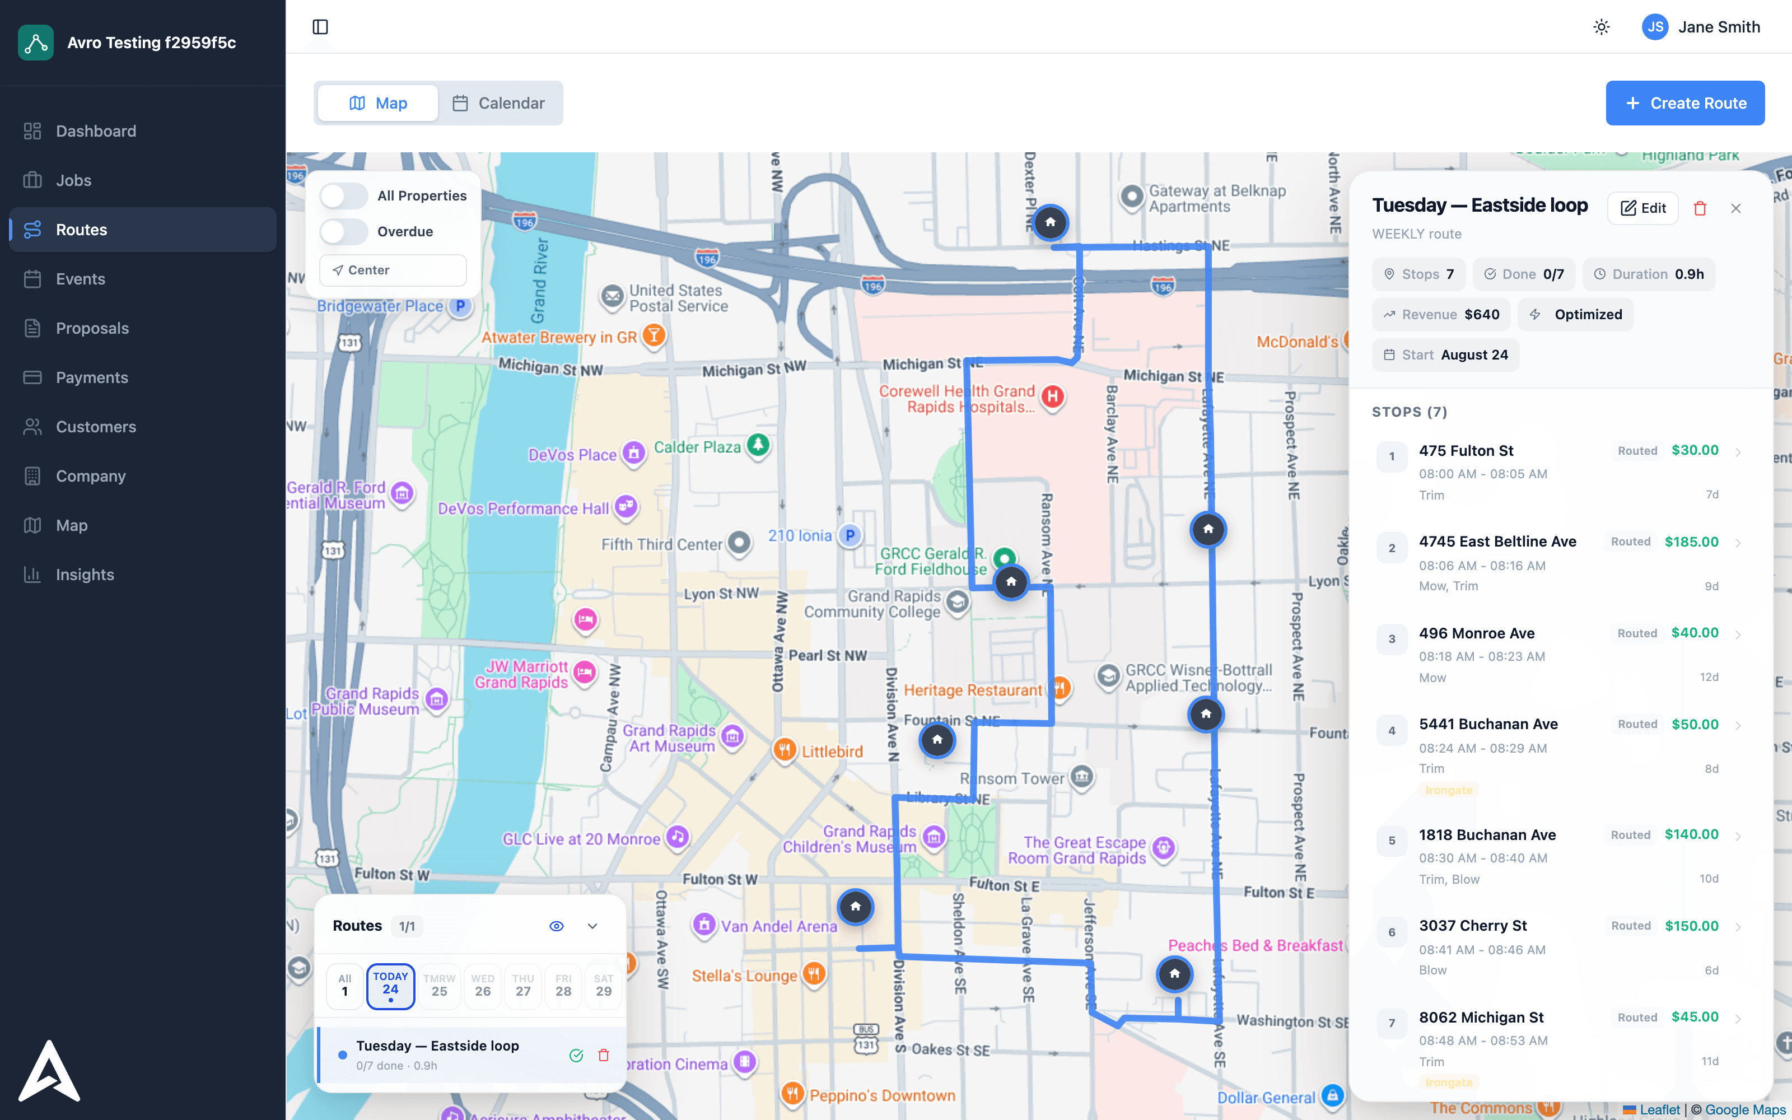Screen dimensions: 1792x1120
Task: Click Corewell Health hospital map marker
Action: pos(1052,397)
